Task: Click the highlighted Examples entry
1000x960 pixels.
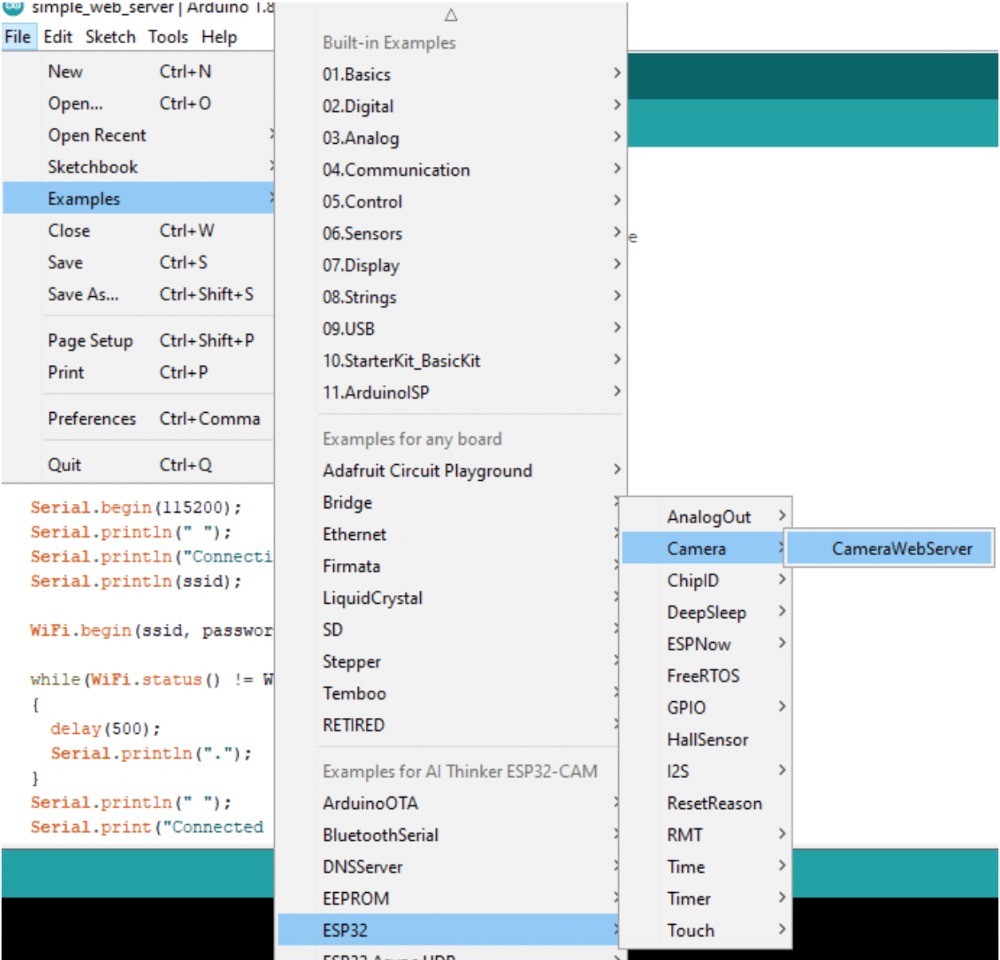Action: [x=138, y=198]
